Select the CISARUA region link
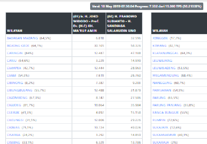 click(x=14, y=135)
